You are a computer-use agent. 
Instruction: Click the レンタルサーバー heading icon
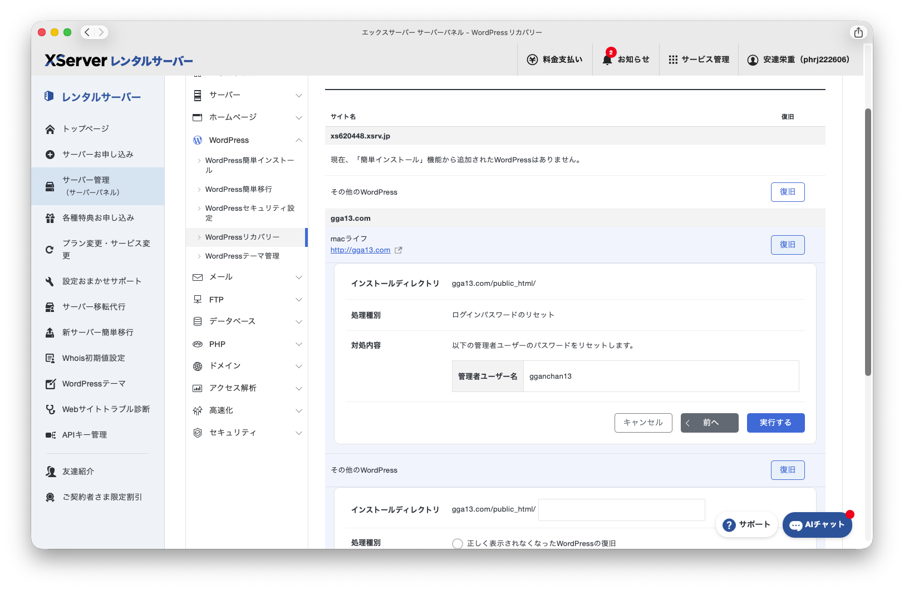click(x=49, y=97)
